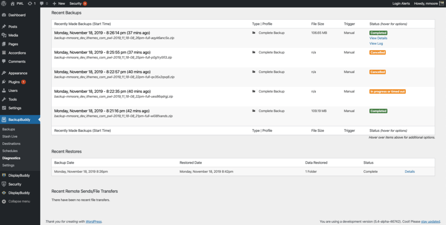Open the New content menu

[x=59, y=3]
